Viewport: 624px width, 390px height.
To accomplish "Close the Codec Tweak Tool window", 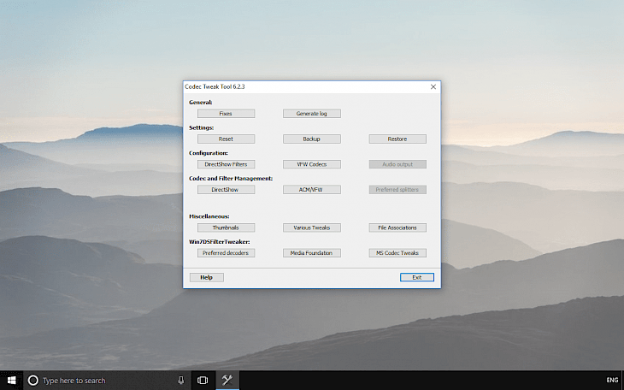I will (x=433, y=87).
